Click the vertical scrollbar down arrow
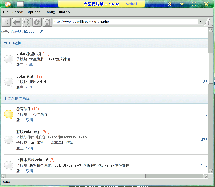This screenshot has height=187, width=215. [x=210, y=171]
